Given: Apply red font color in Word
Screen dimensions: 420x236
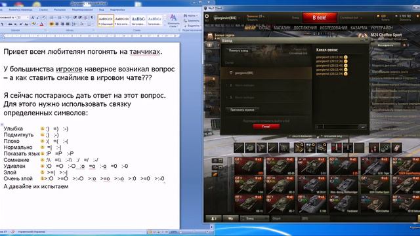Looking at the screenshot, I should 41,24.
